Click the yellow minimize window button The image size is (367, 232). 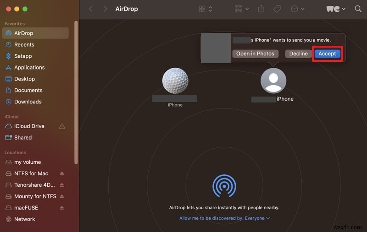tap(17, 9)
